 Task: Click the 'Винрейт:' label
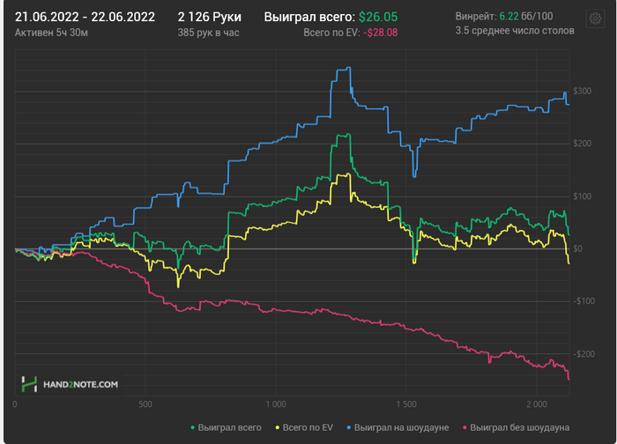pos(476,16)
